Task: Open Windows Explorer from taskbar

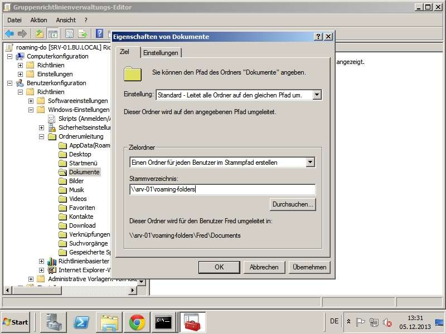Action: coord(109,322)
